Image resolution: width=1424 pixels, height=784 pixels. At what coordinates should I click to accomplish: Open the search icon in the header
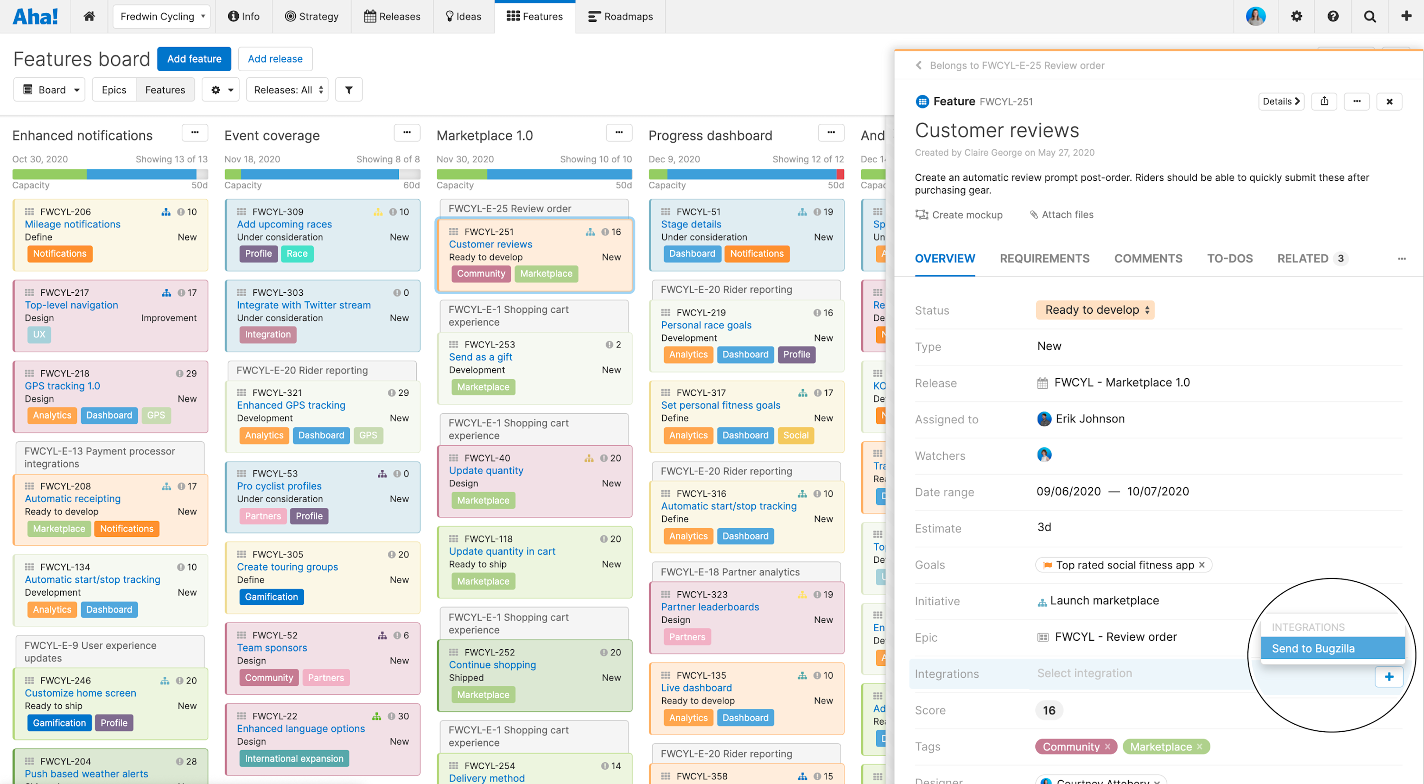click(1370, 16)
